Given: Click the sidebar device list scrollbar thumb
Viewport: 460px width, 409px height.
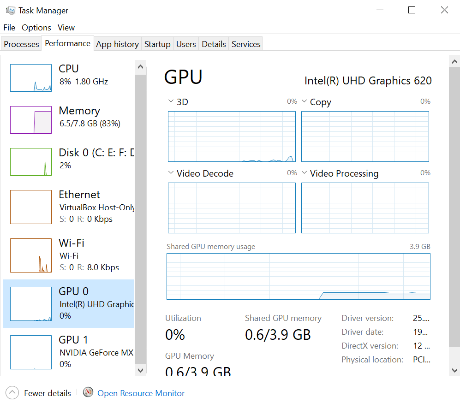Looking at the screenshot, I should click(x=140, y=219).
